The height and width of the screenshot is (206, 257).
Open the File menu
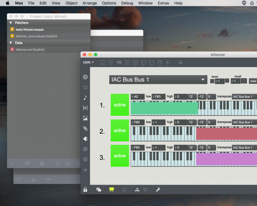pos(31,3)
